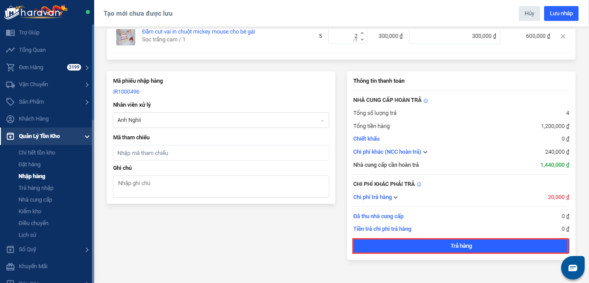Image resolution: width=589 pixels, height=283 pixels.
Task: Open Trả hàng nhập in sidebar
Action: pos(36,188)
